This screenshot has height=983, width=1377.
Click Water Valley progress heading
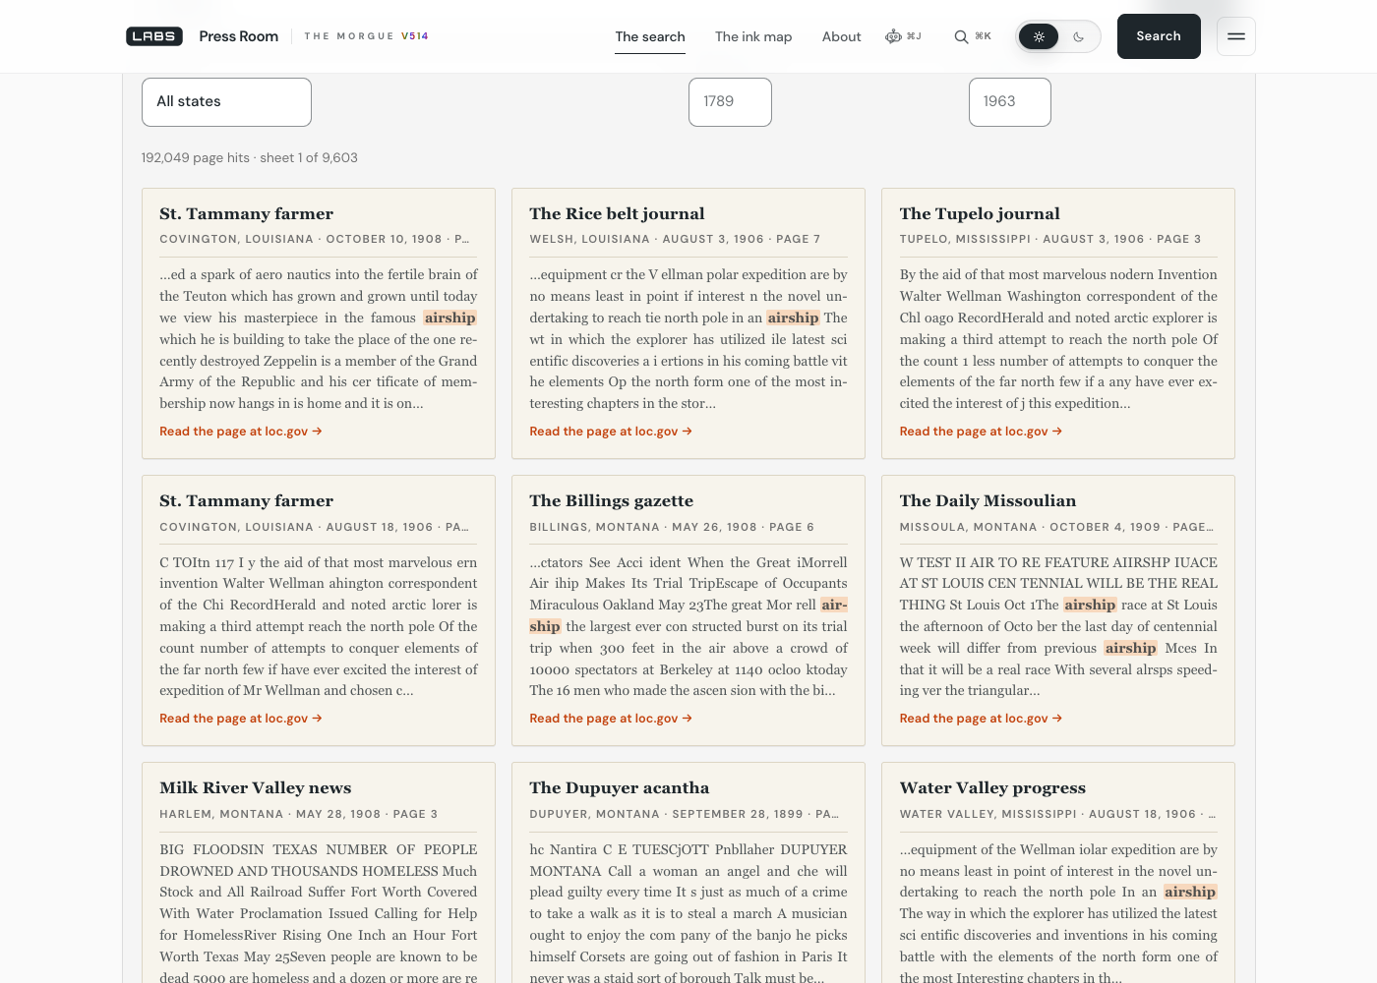tap(992, 787)
